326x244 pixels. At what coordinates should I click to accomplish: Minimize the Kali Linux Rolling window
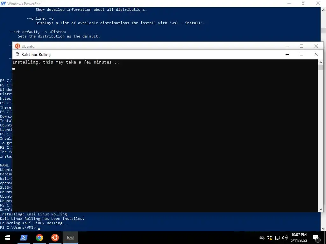tap(287, 54)
